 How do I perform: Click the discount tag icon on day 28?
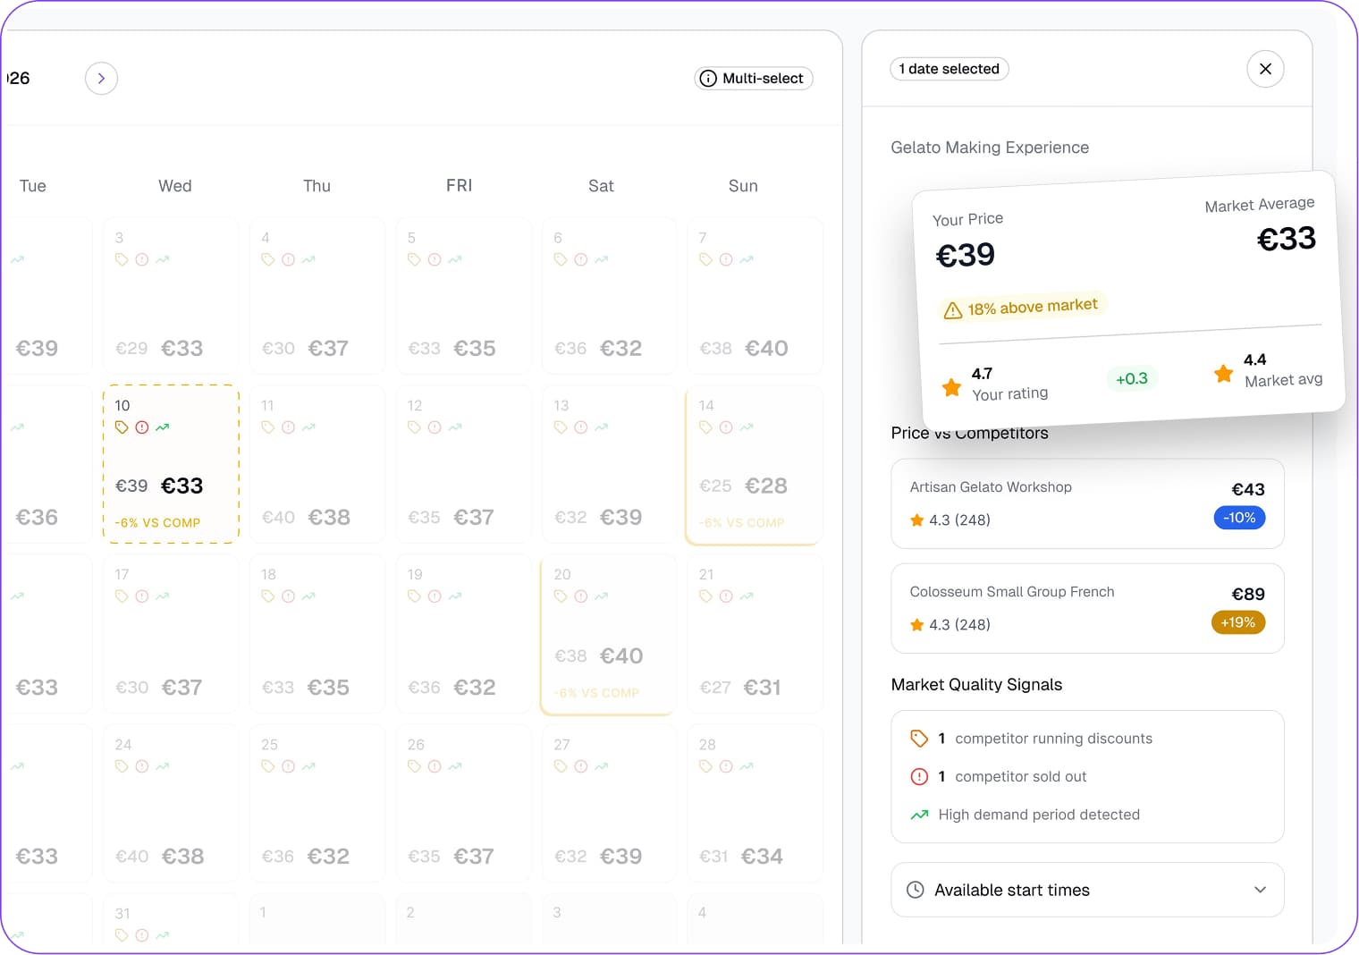pyautogui.click(x=705, y=766)
